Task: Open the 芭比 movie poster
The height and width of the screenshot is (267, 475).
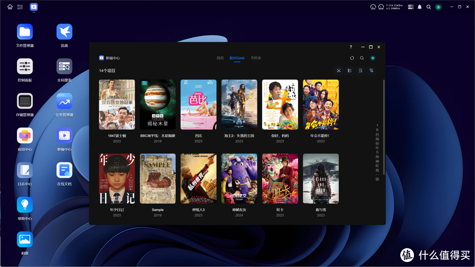Action: click(x=198, y=105)
